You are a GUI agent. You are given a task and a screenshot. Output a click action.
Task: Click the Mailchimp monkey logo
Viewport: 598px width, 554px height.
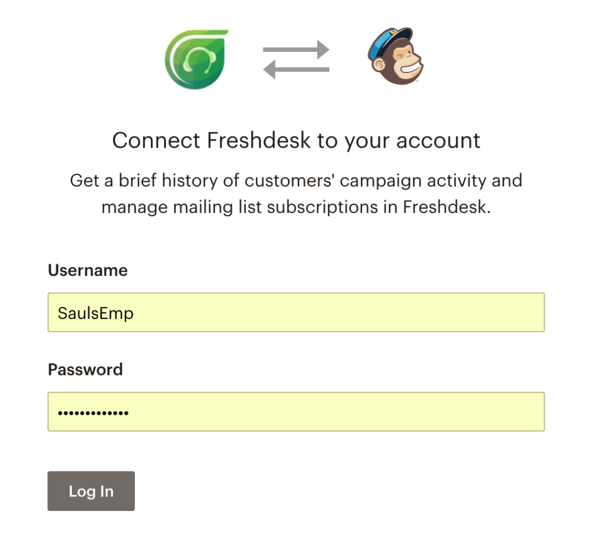point(395,57)
